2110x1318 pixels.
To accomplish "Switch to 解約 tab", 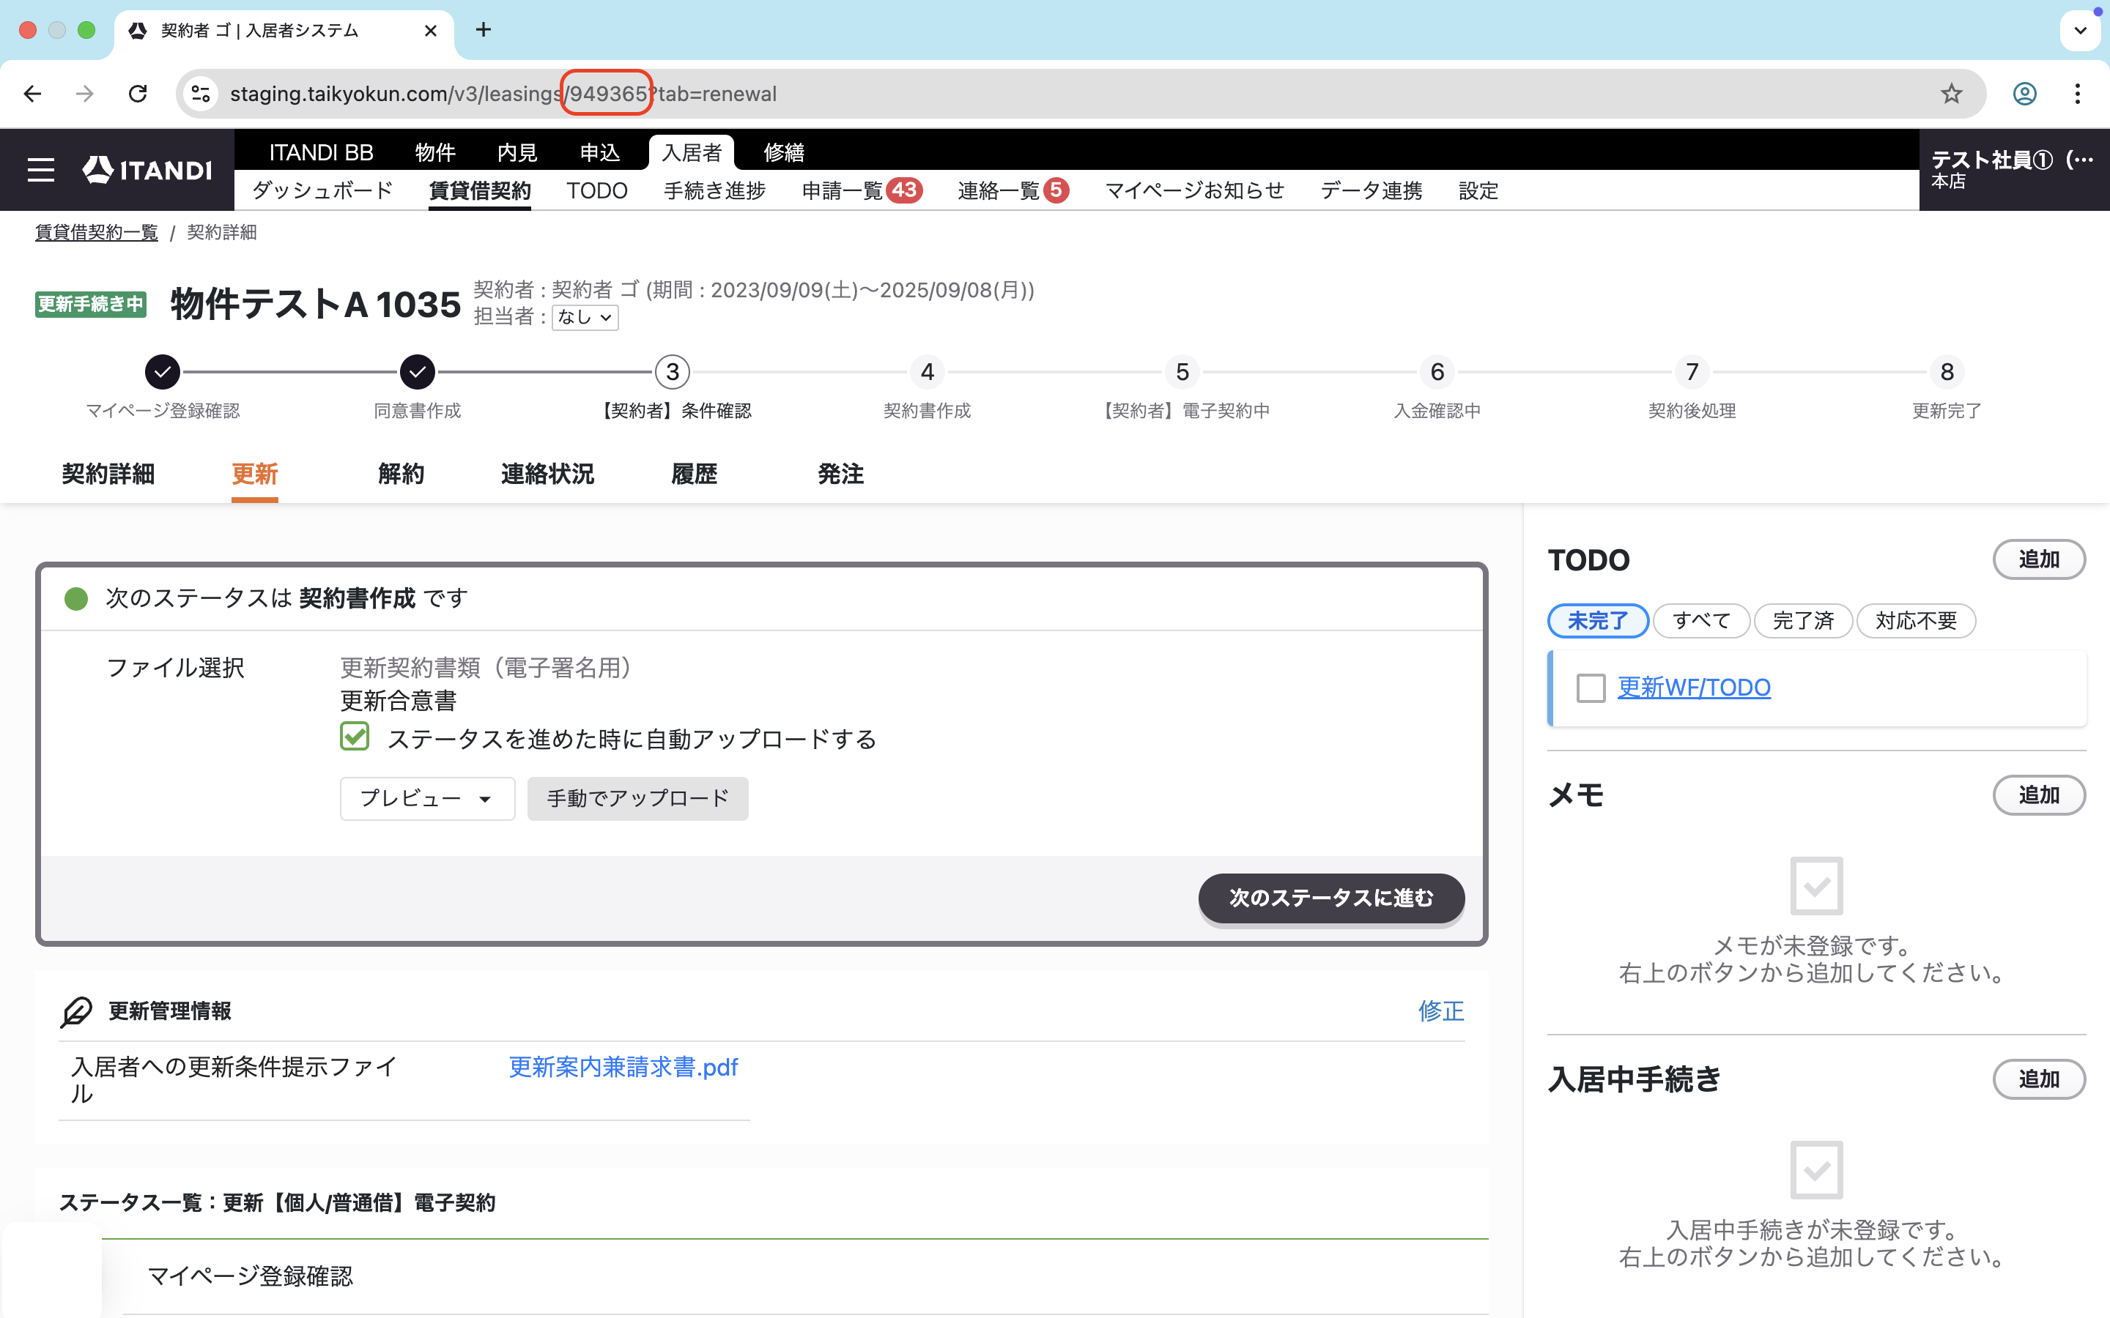I will click(401, 474).
